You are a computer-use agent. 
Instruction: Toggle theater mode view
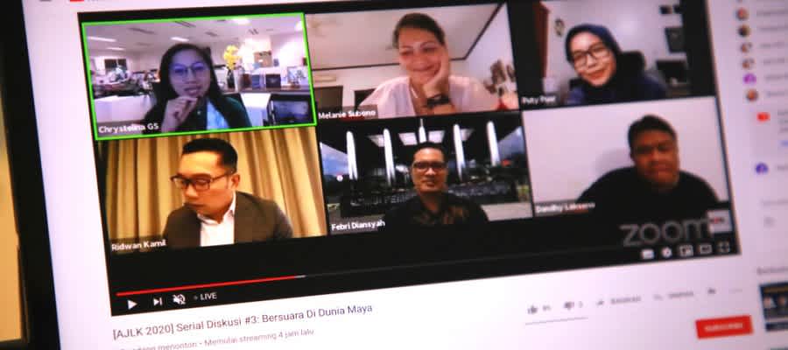[705, 249]
